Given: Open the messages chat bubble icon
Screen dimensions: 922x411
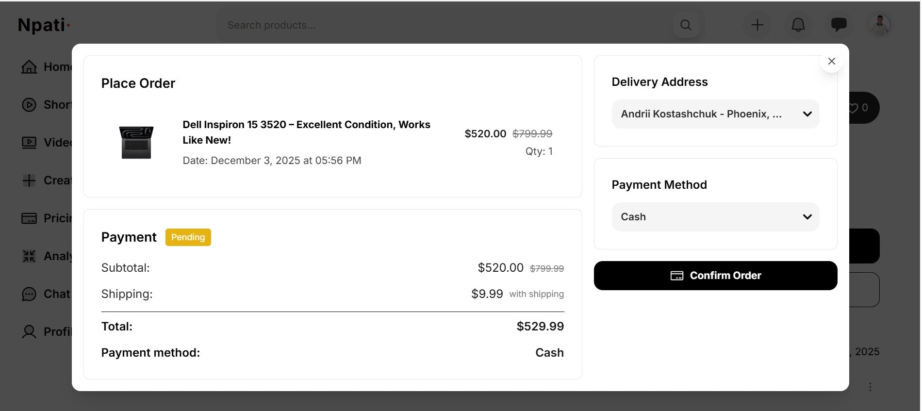Looking at the screenshot, I should pyautogui.click(x=839, y=25).
